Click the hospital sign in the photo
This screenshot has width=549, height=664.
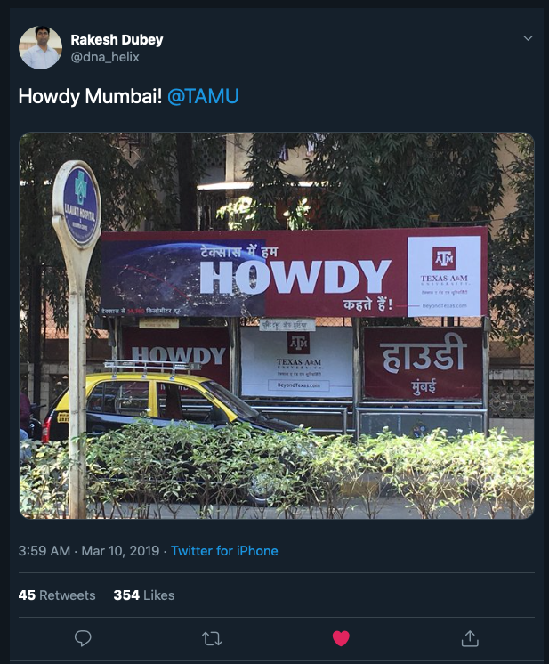pyautogui.click(x=80, y=206)
